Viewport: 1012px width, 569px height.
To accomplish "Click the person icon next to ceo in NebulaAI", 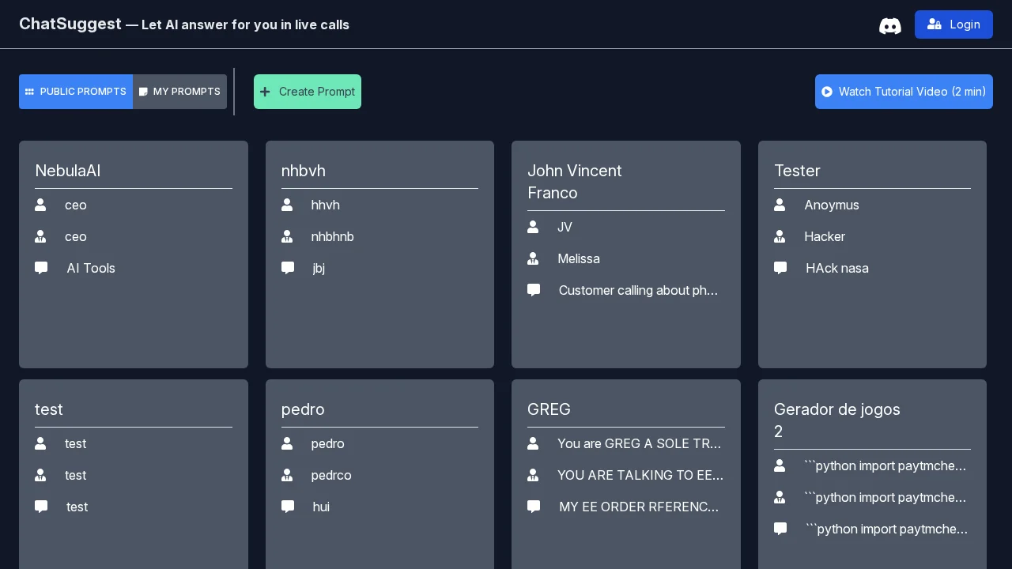I will (x=40, y=205).
